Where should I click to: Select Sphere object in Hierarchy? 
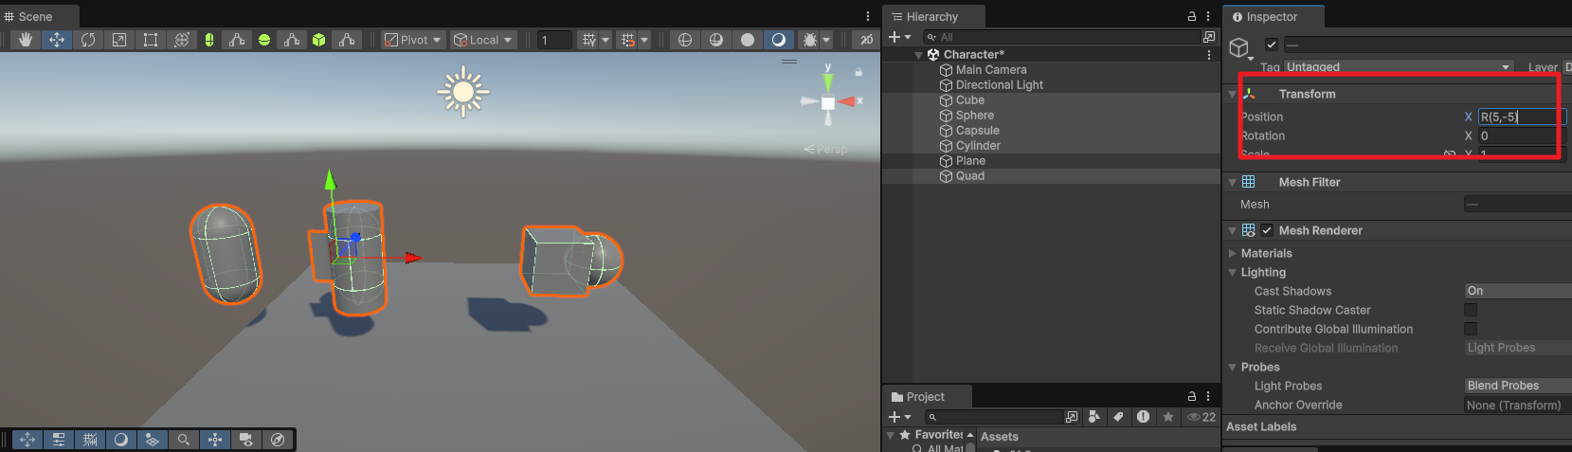[975, 116]
